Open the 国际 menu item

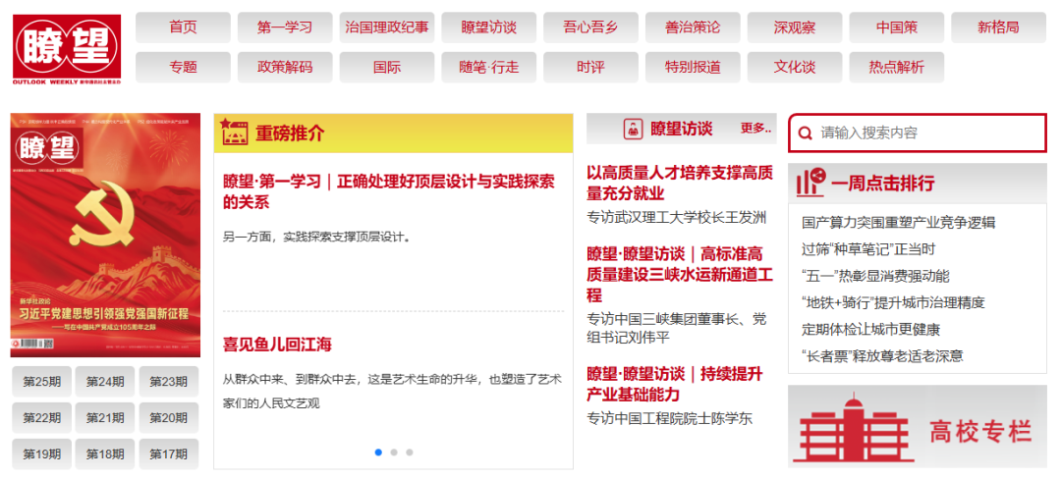point(387,67)
